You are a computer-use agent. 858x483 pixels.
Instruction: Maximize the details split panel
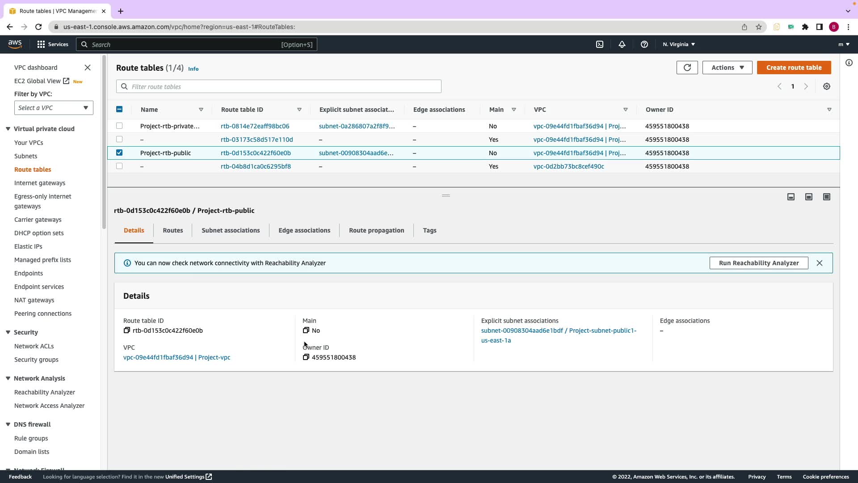tap(826, 197)
